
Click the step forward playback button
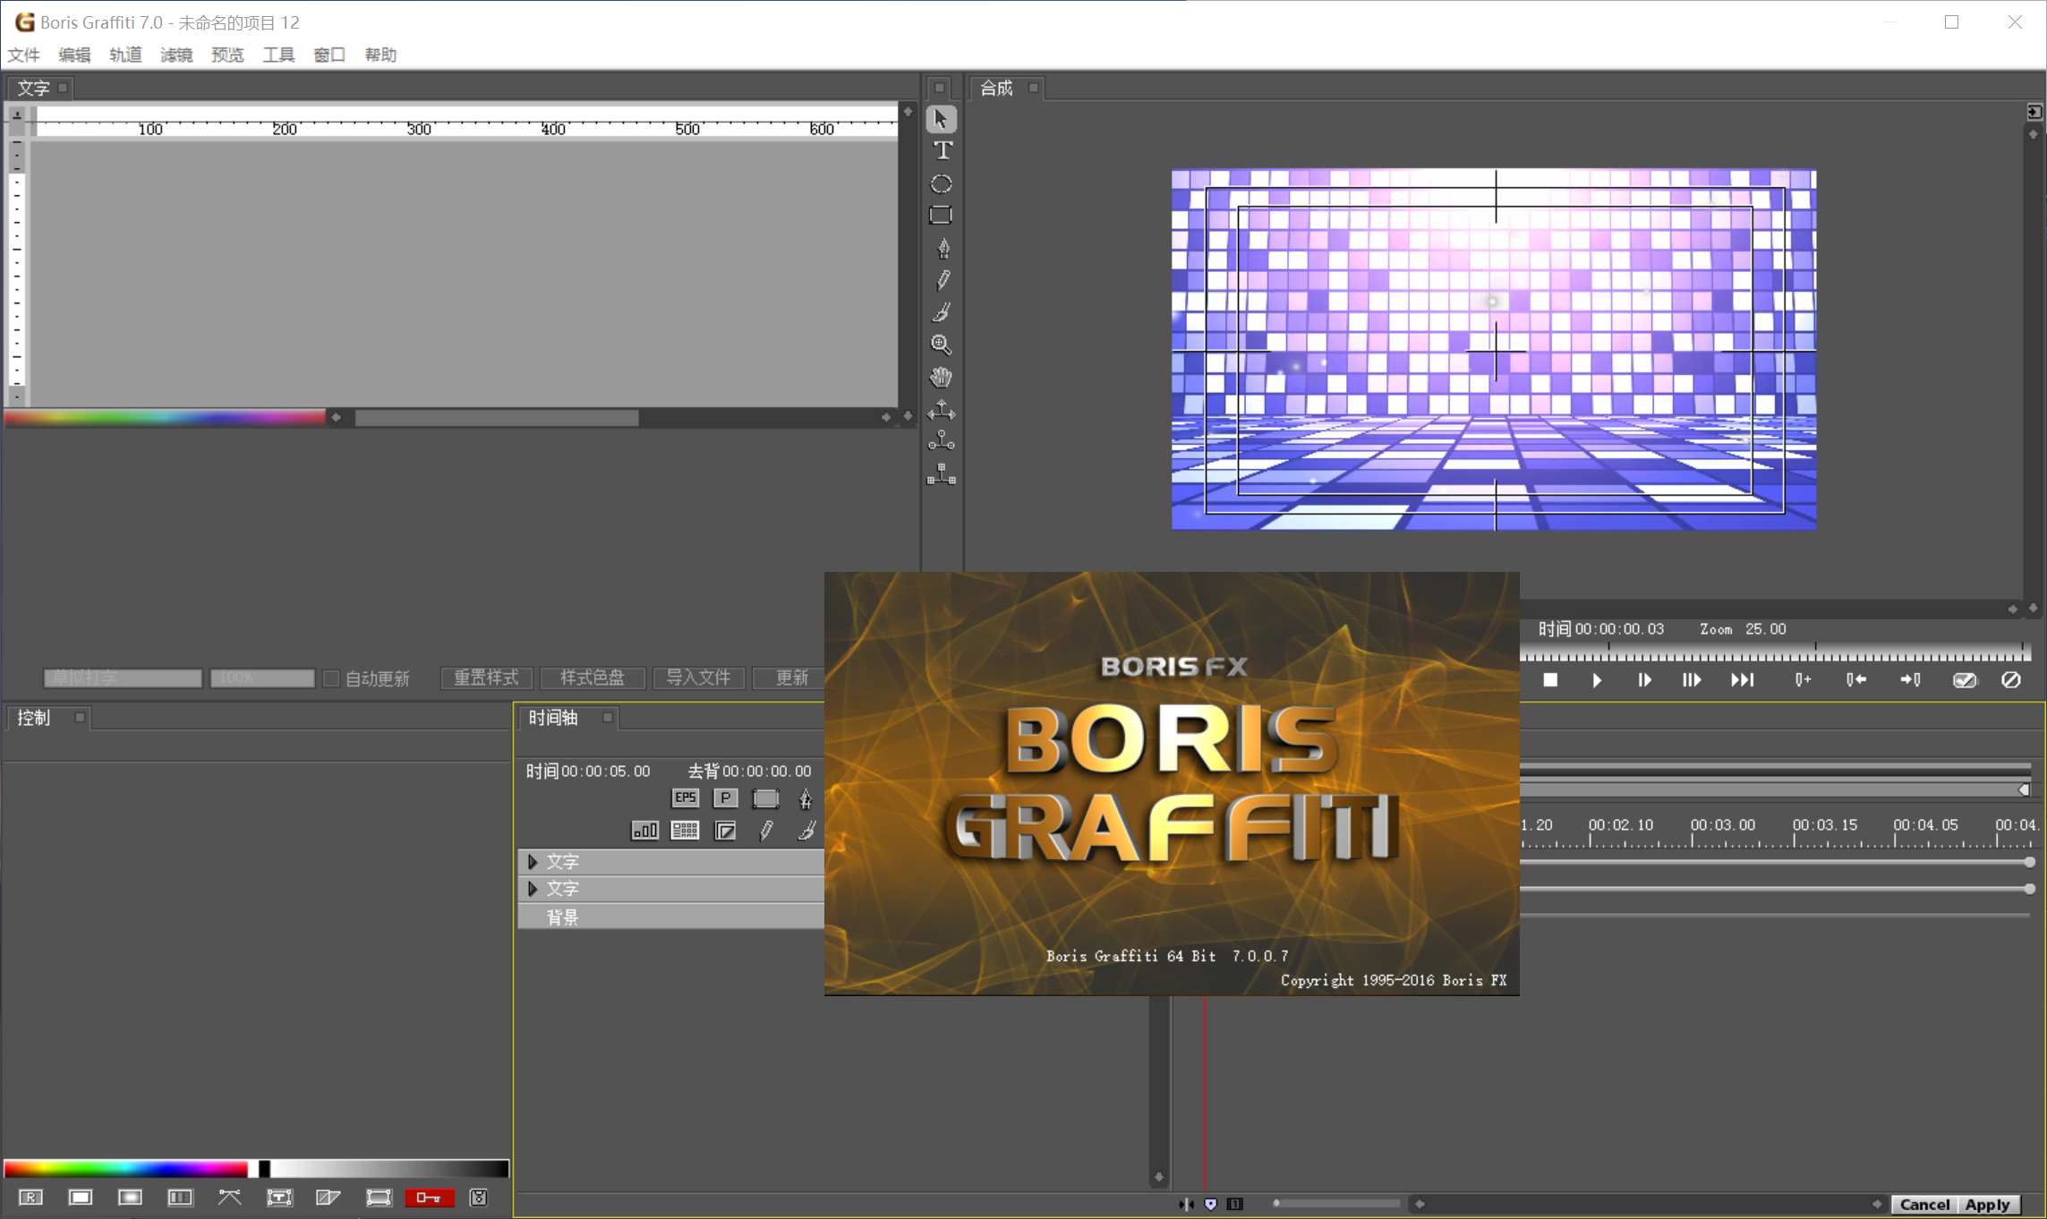pyautogui.click(x=1644, y=680)
